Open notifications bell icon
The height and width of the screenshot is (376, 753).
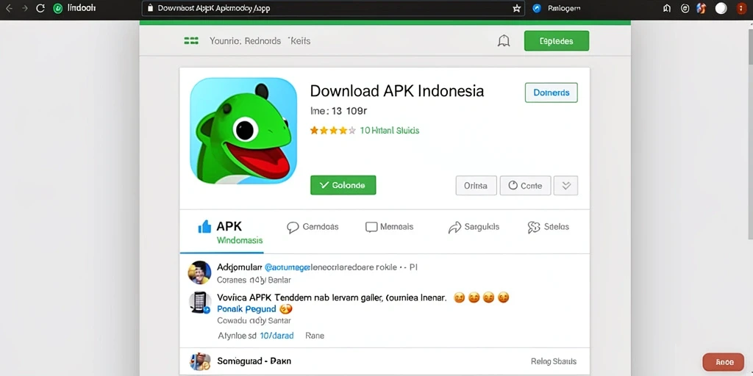click(x=503, y=41)
